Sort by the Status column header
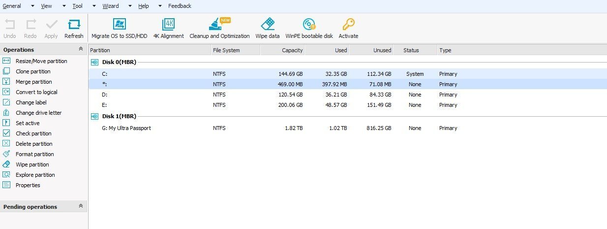Image resolution: width=607 pixels, height=229 pixels. click(x=415, y=50)
